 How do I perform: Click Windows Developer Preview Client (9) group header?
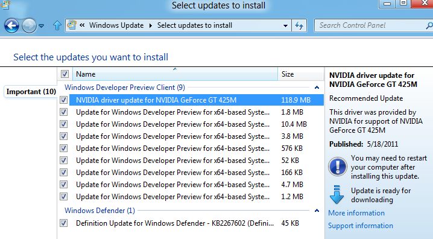tap(125, 88)
